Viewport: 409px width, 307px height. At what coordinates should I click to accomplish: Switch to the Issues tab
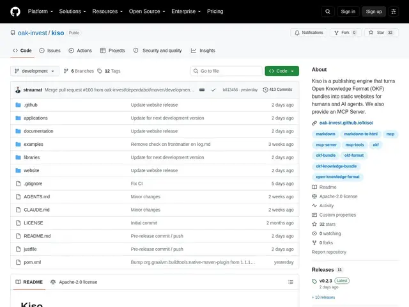pos(50,51)
